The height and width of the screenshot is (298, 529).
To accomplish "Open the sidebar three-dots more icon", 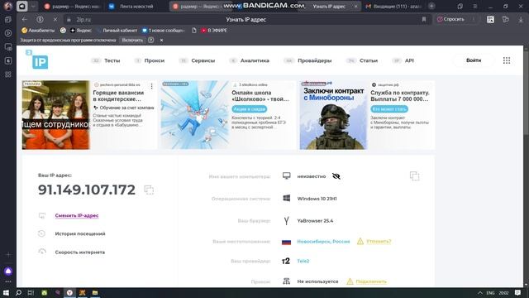I will point(8,281).
